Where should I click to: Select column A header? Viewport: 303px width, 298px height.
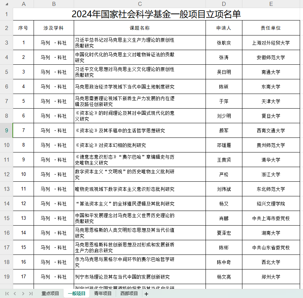coord(23,4)
